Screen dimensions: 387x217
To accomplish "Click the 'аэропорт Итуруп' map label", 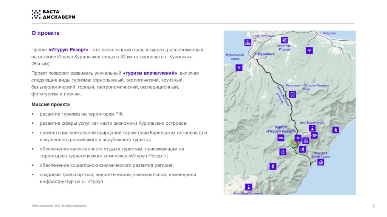I will [x=284, y=47].
